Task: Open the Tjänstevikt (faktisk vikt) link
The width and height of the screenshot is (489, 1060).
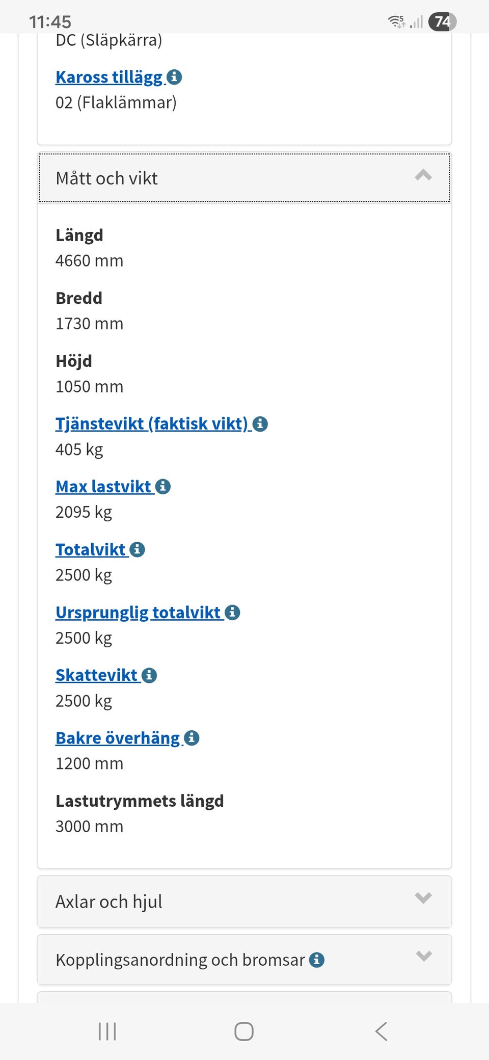Action: coord(152,423)
